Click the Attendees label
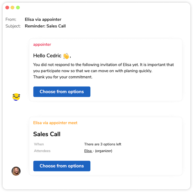The image size is (193, 192). pos(42,151)
